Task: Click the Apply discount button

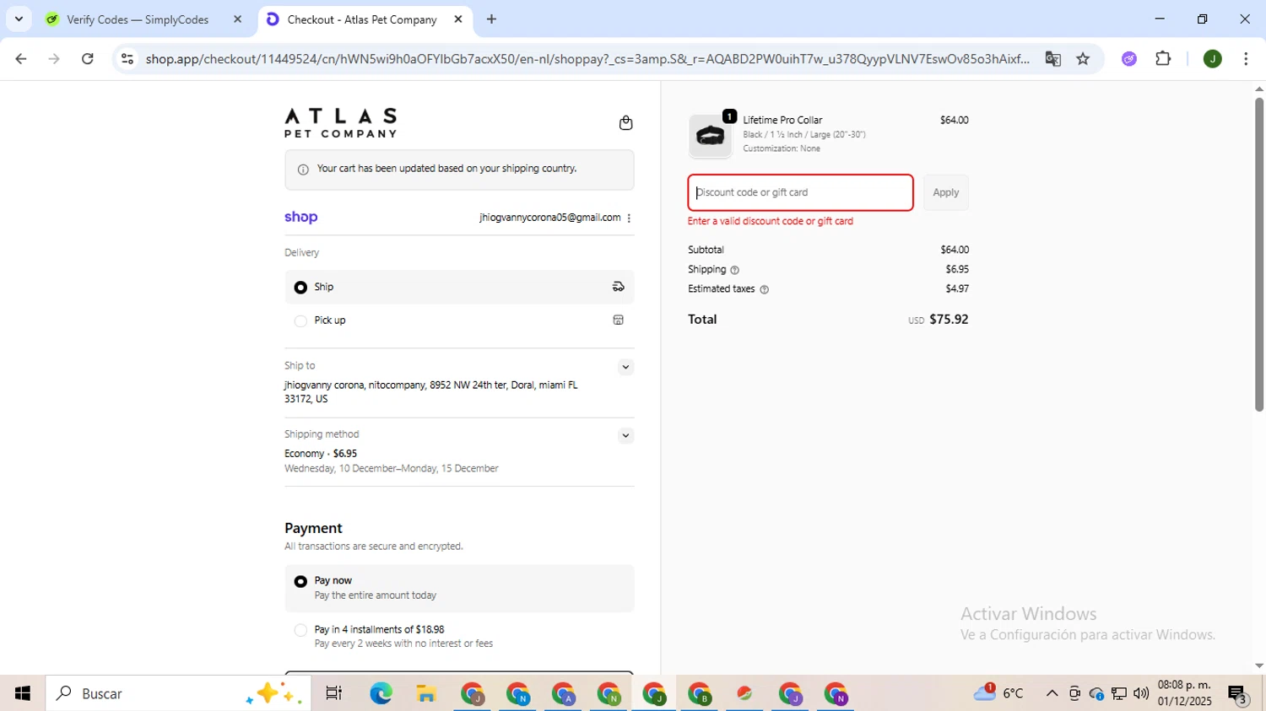Action: click(945, 192)
